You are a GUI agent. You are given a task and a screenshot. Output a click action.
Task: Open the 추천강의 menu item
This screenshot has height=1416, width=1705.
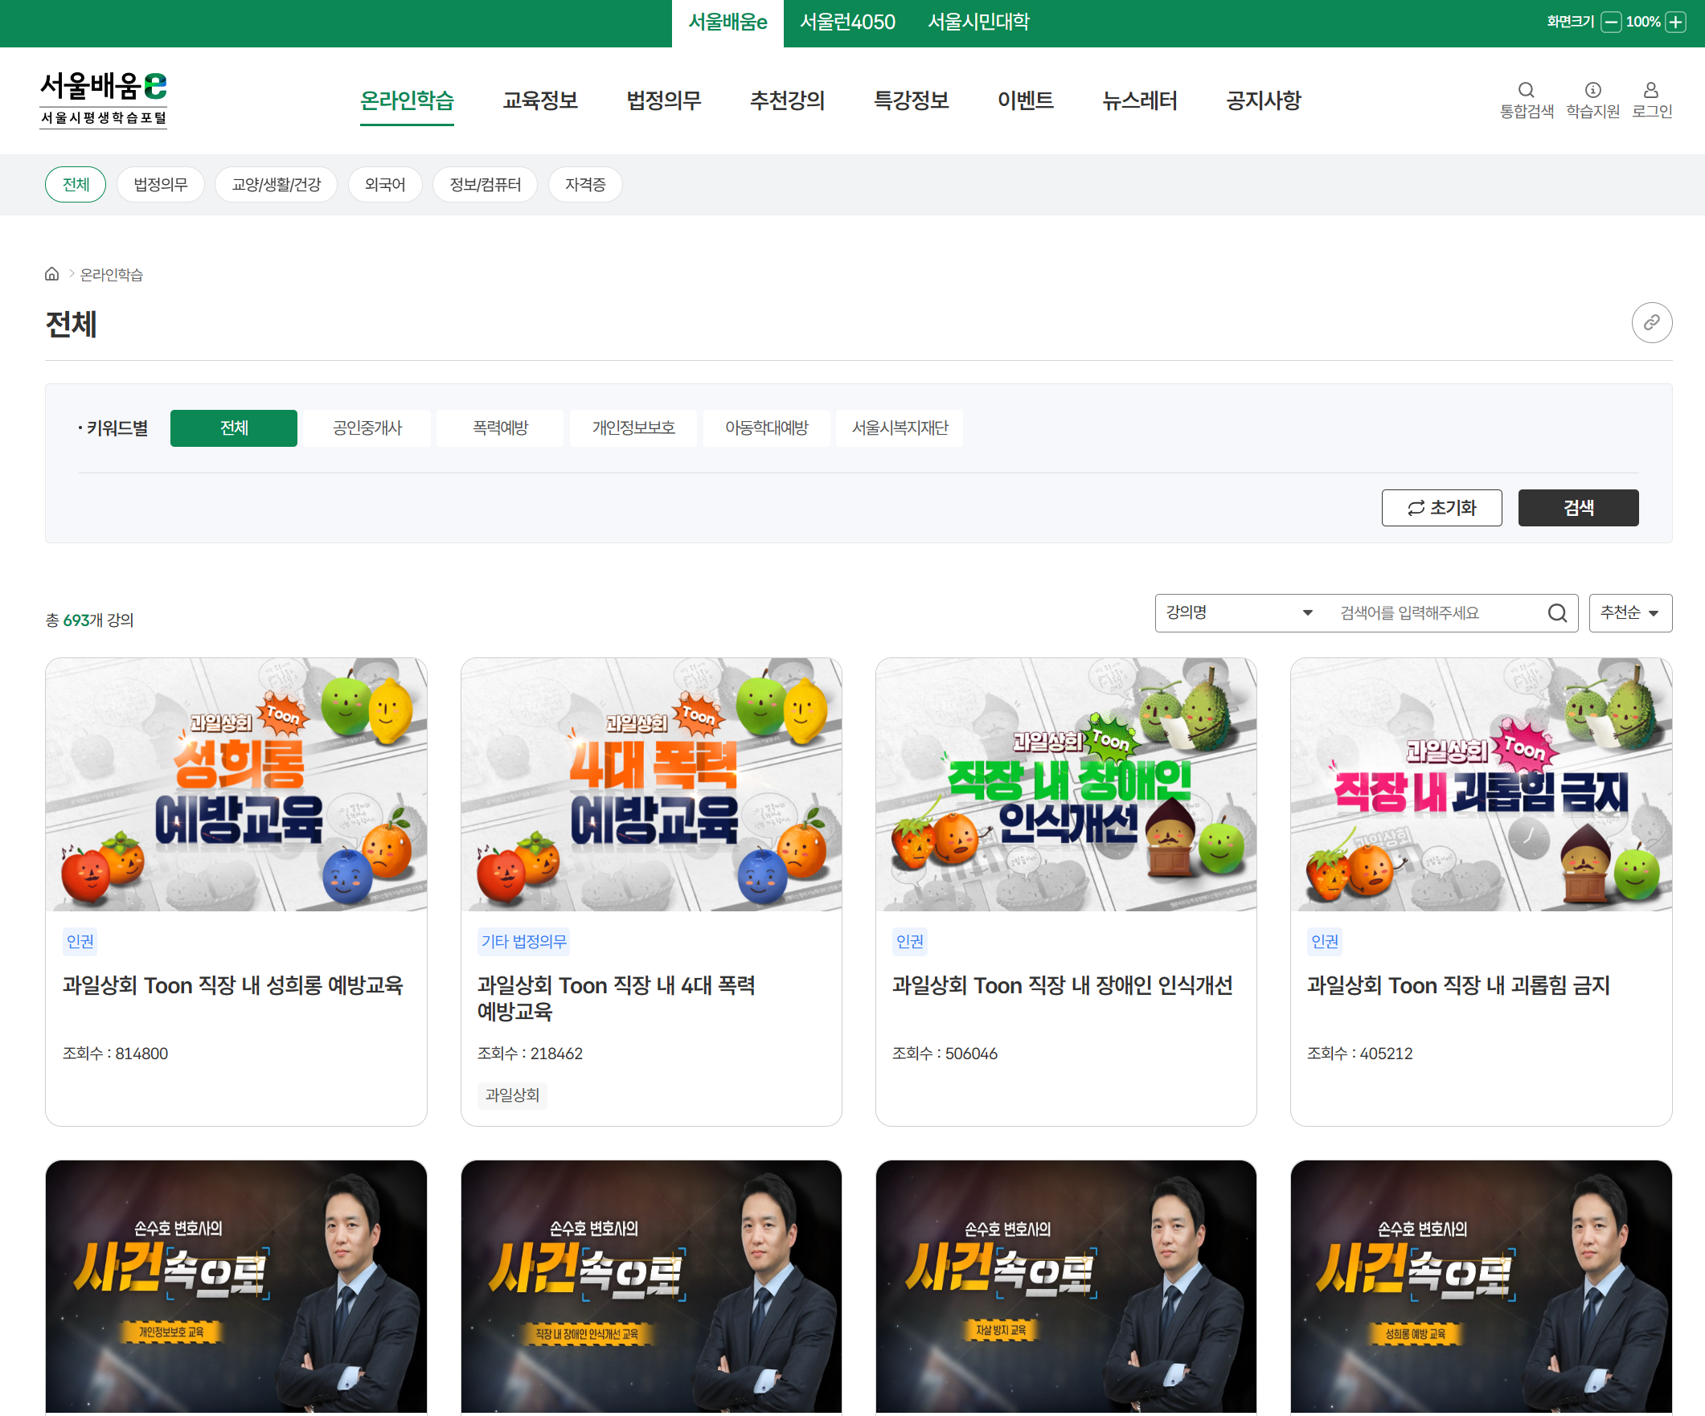[x=787, y=100]
